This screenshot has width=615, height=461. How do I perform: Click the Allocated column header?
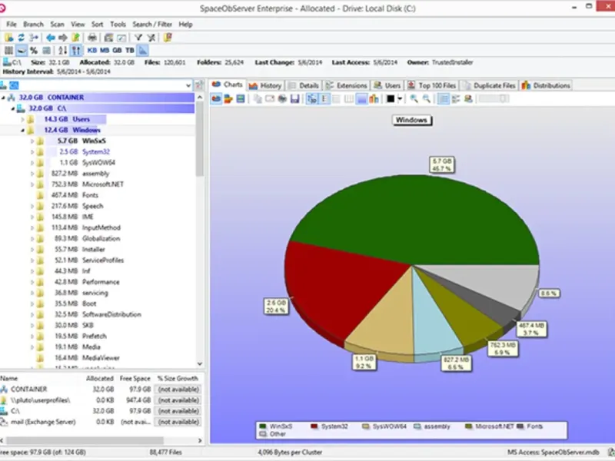[x=100, y=379]
